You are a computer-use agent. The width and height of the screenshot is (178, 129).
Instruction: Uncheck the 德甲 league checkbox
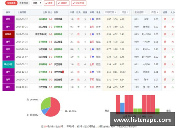49,3
